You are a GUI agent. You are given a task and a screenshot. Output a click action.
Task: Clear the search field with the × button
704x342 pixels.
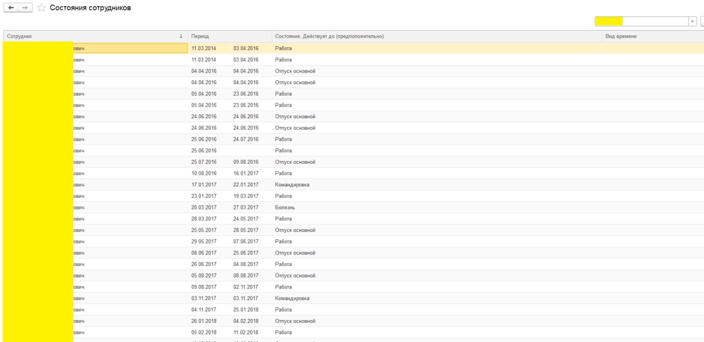[x=692, y=21]
